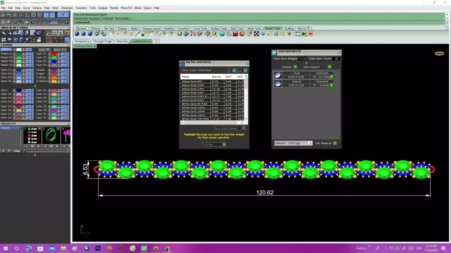451x253 pixels.
Task: Click the green arrow beside Save Report
Action: click(330, 67)
